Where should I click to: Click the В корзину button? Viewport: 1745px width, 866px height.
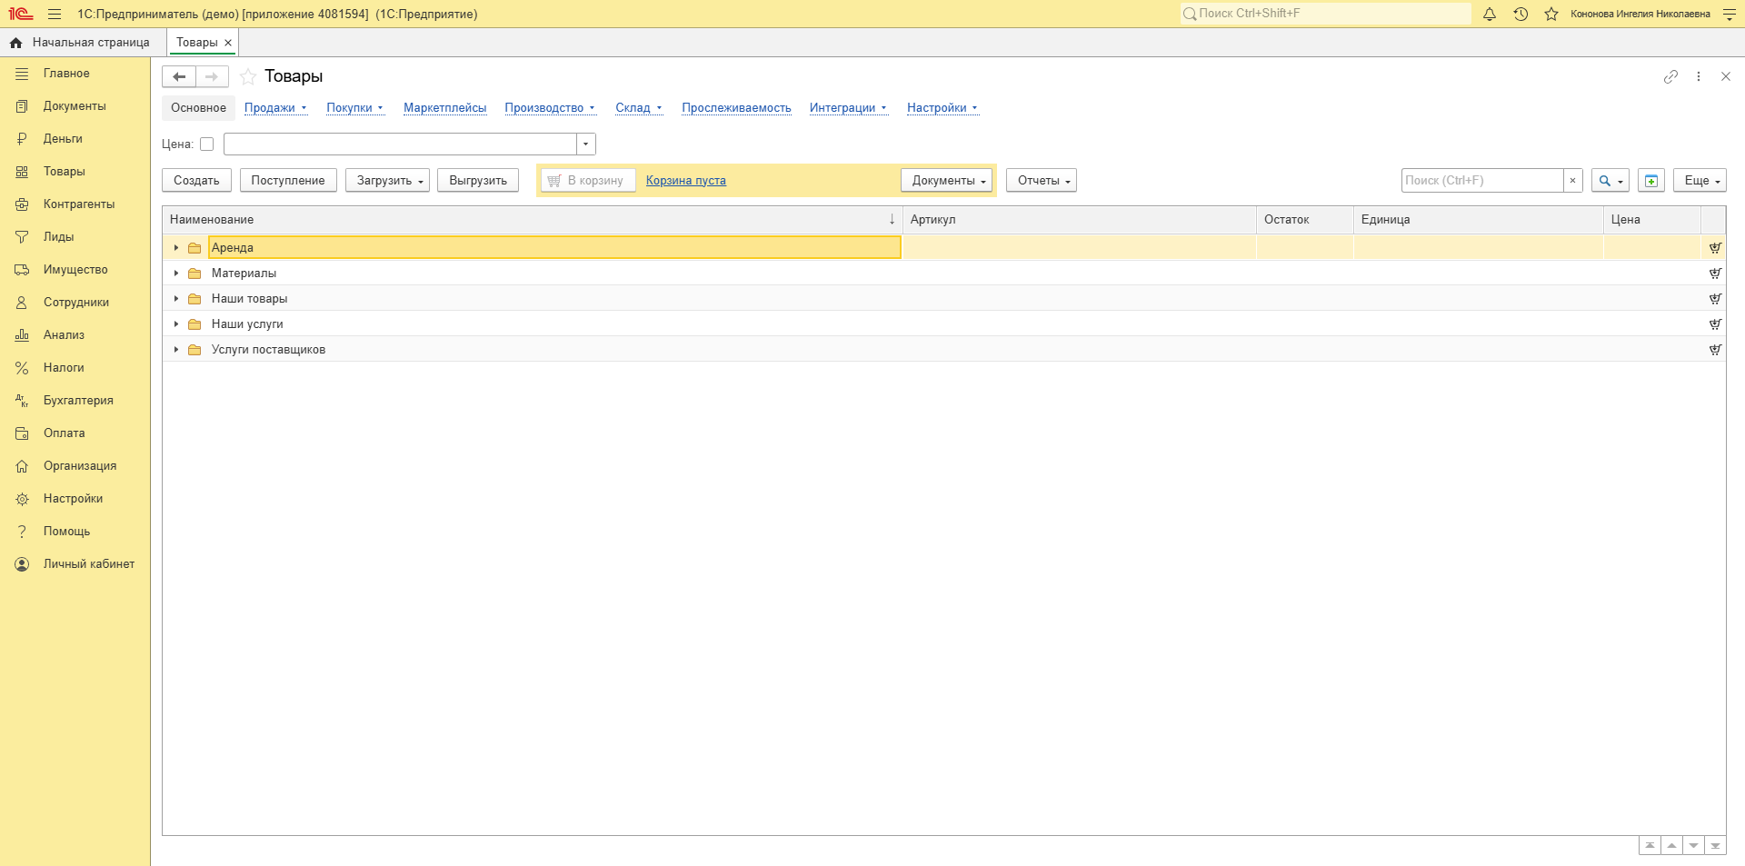click(x=587, y=181)
